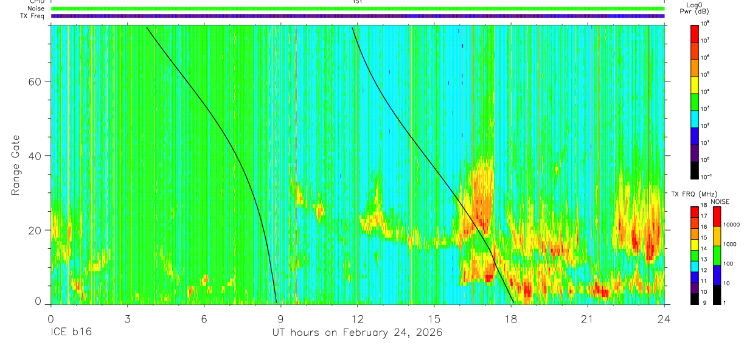
Task: Select the hour '12' tick on time axis
Action: coord(358,319)
